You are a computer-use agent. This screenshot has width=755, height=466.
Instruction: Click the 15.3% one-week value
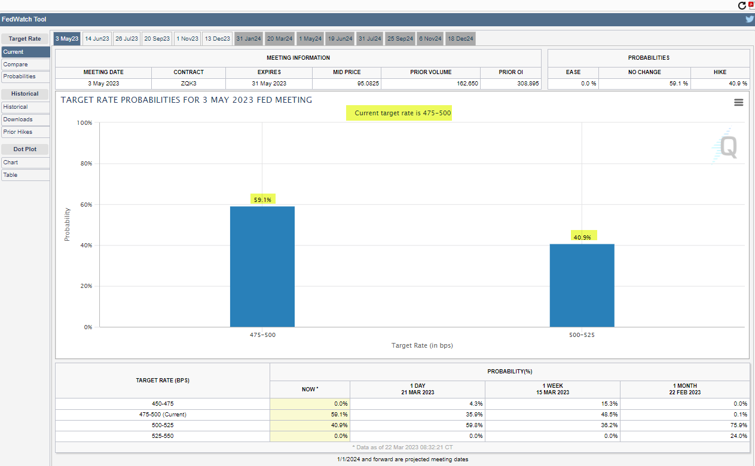coord(610,403)
